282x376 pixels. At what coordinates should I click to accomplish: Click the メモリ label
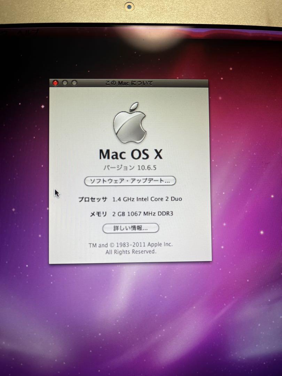coord(98,214)
